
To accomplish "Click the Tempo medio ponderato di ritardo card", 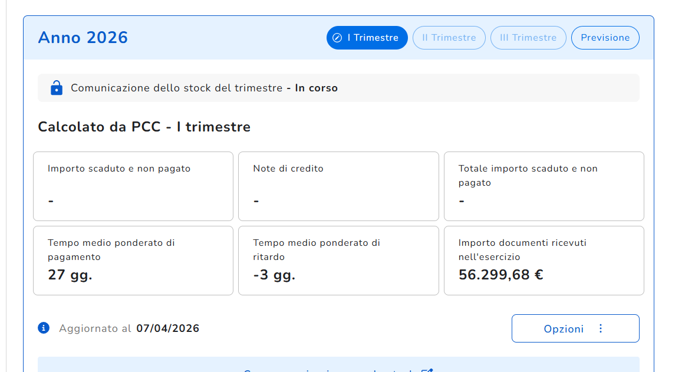I will [338, 260].
